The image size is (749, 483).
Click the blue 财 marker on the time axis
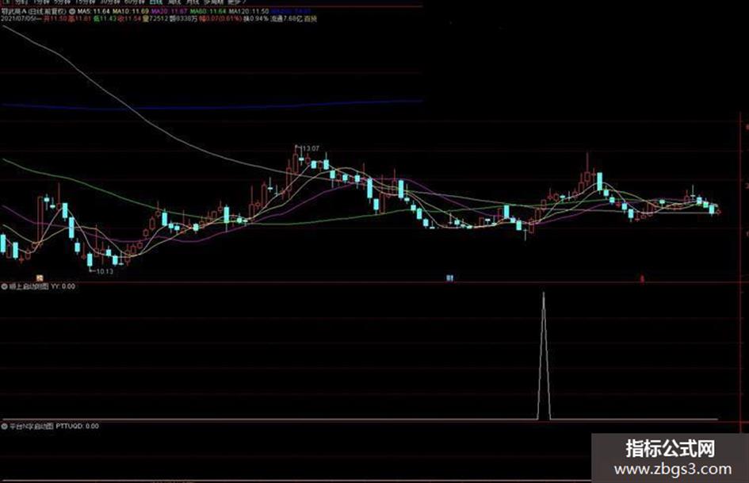[449, 278]
